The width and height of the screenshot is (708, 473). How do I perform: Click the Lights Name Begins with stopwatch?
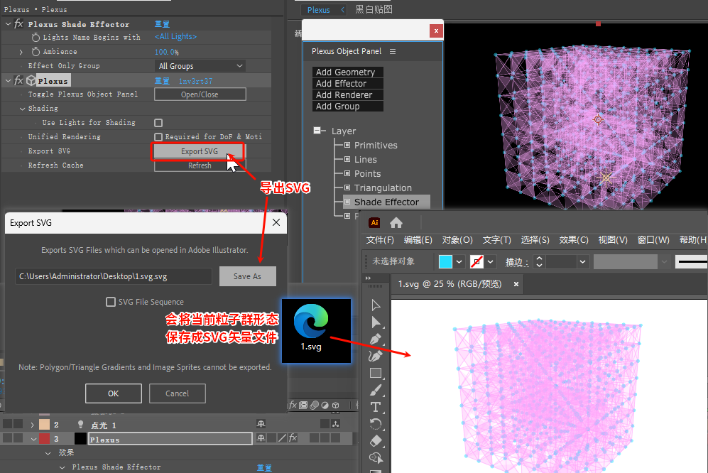point(36,37)
